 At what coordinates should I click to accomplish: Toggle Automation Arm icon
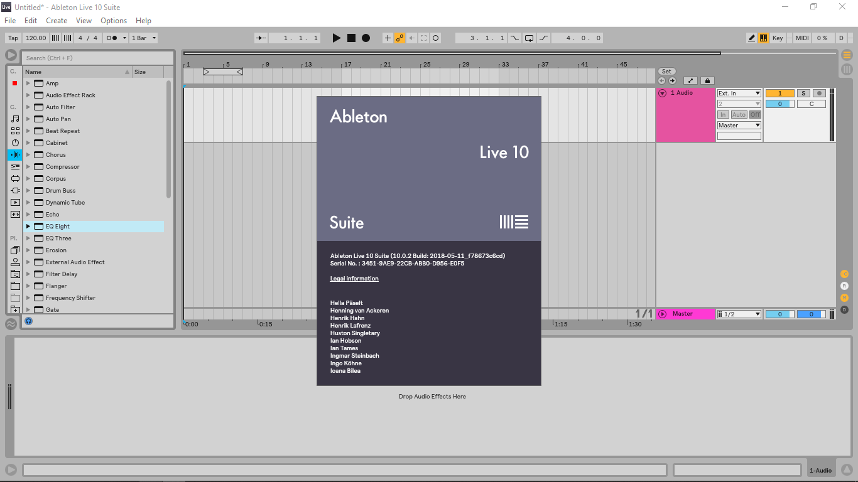tap(399, 38)
